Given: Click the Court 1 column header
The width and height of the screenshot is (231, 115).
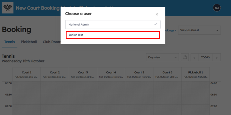Looking at the screenshot, I should (27, 74).
